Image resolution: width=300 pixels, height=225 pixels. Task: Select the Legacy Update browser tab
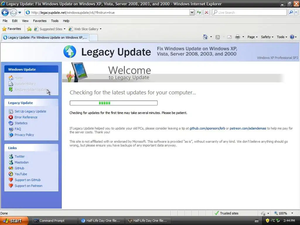(x=45, y=37)
